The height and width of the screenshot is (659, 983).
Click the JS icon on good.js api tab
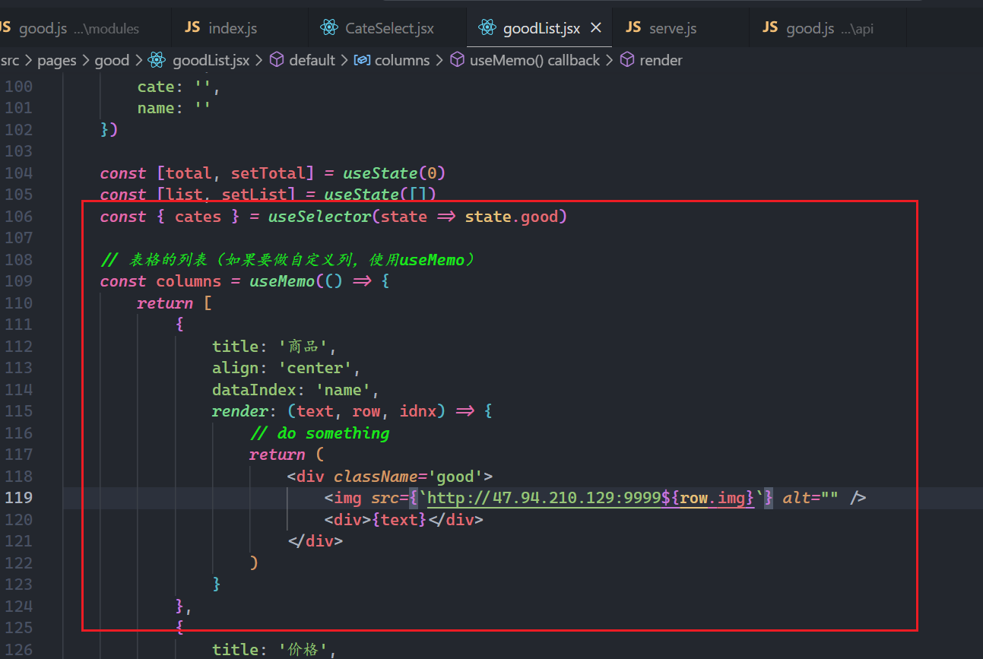(770, 28)
